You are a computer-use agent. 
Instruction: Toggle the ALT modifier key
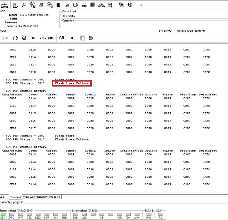click(x=35, y=38)
